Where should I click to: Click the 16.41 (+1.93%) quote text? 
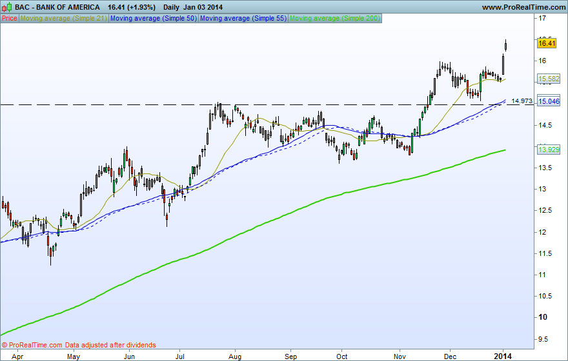pos(132,7)
